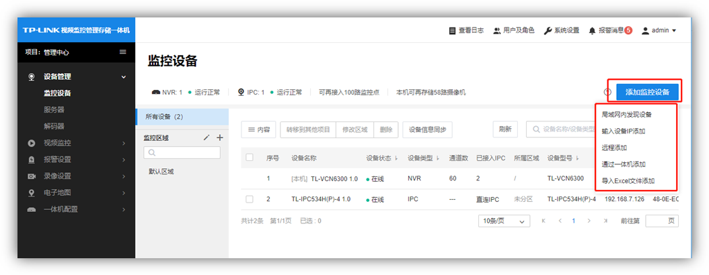Click the admin user avatar icon
Viewport: 709px width, 275px height.
point(645,31)
